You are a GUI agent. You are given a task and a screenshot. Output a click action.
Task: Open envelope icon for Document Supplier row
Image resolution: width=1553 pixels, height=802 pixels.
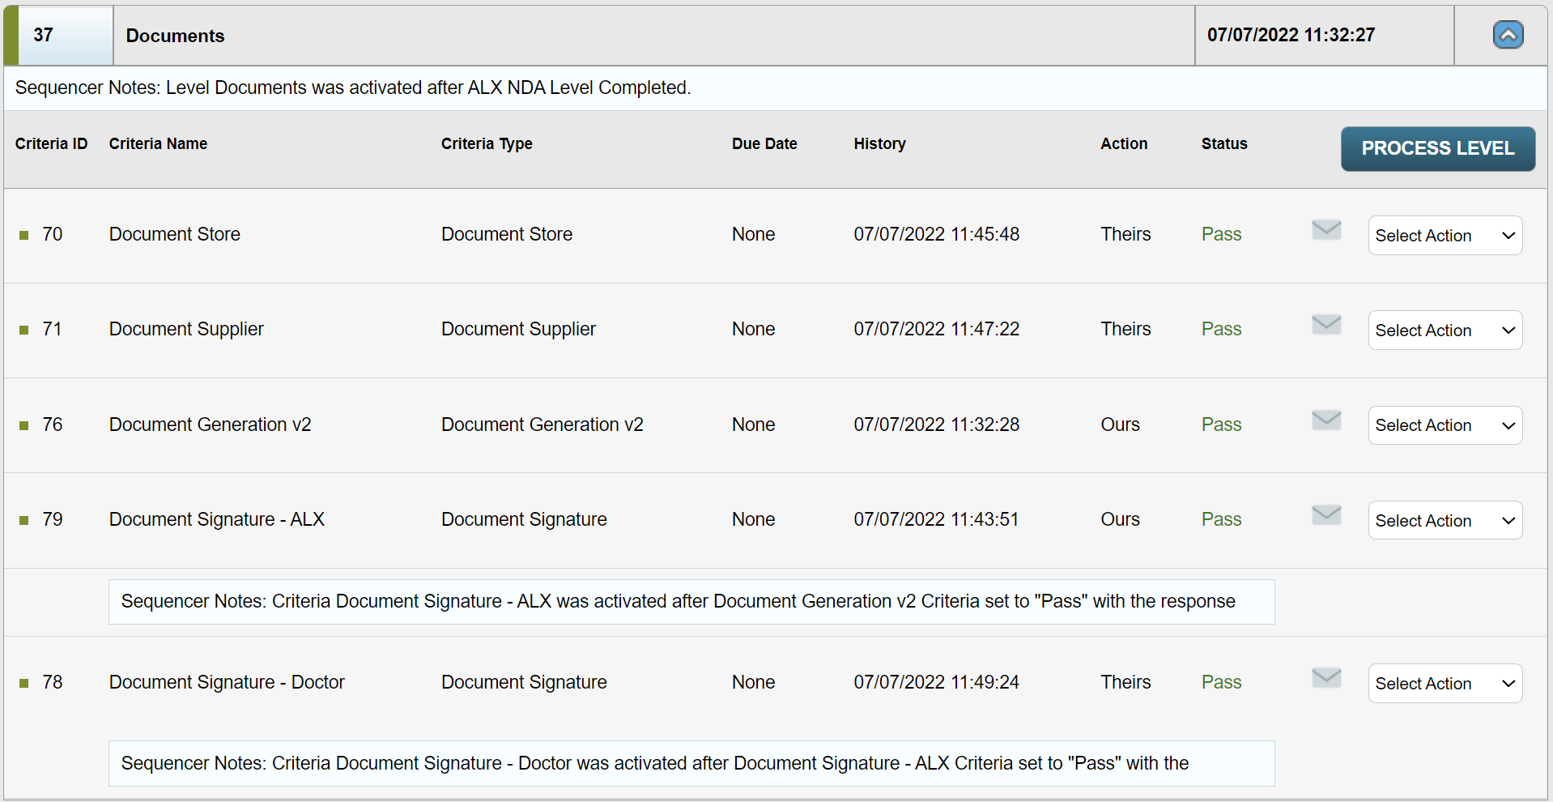[x=1326, y=325]
